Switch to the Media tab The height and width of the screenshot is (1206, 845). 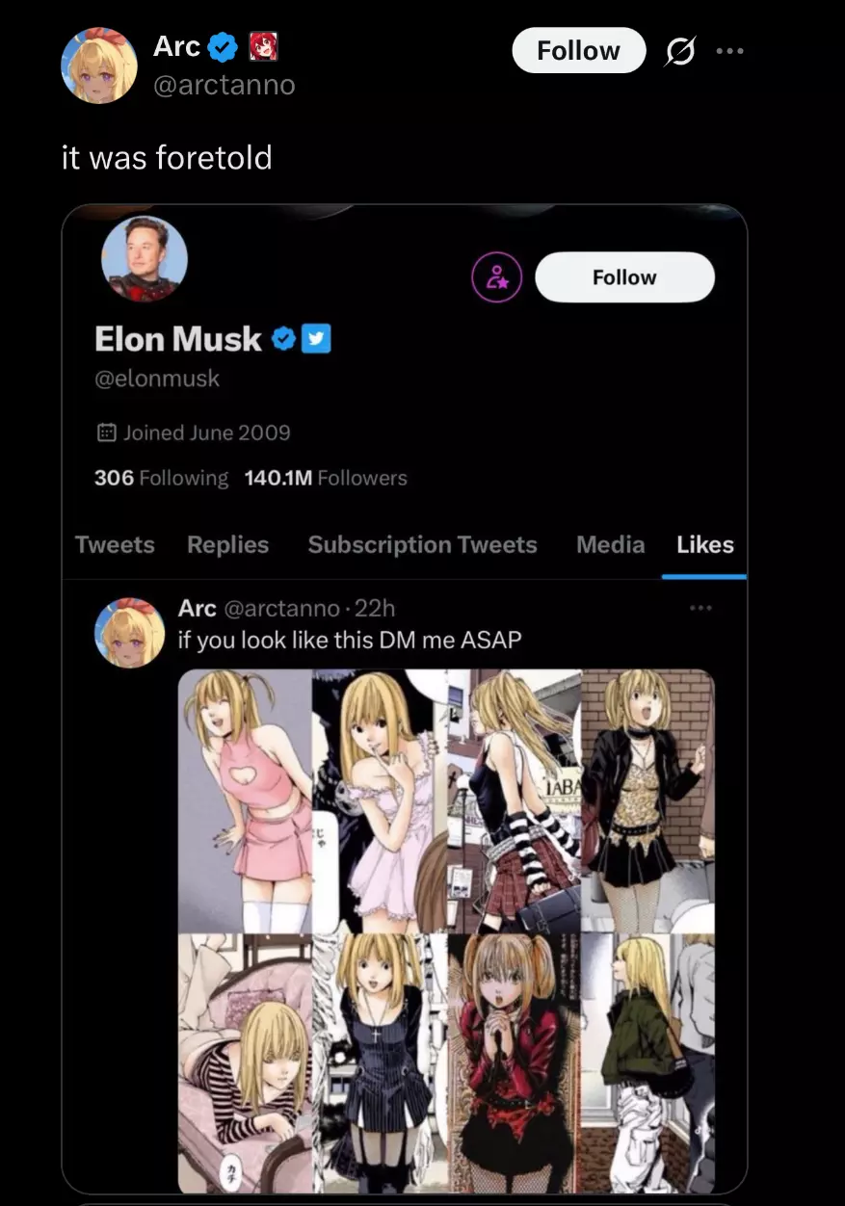tap(610, 544)
